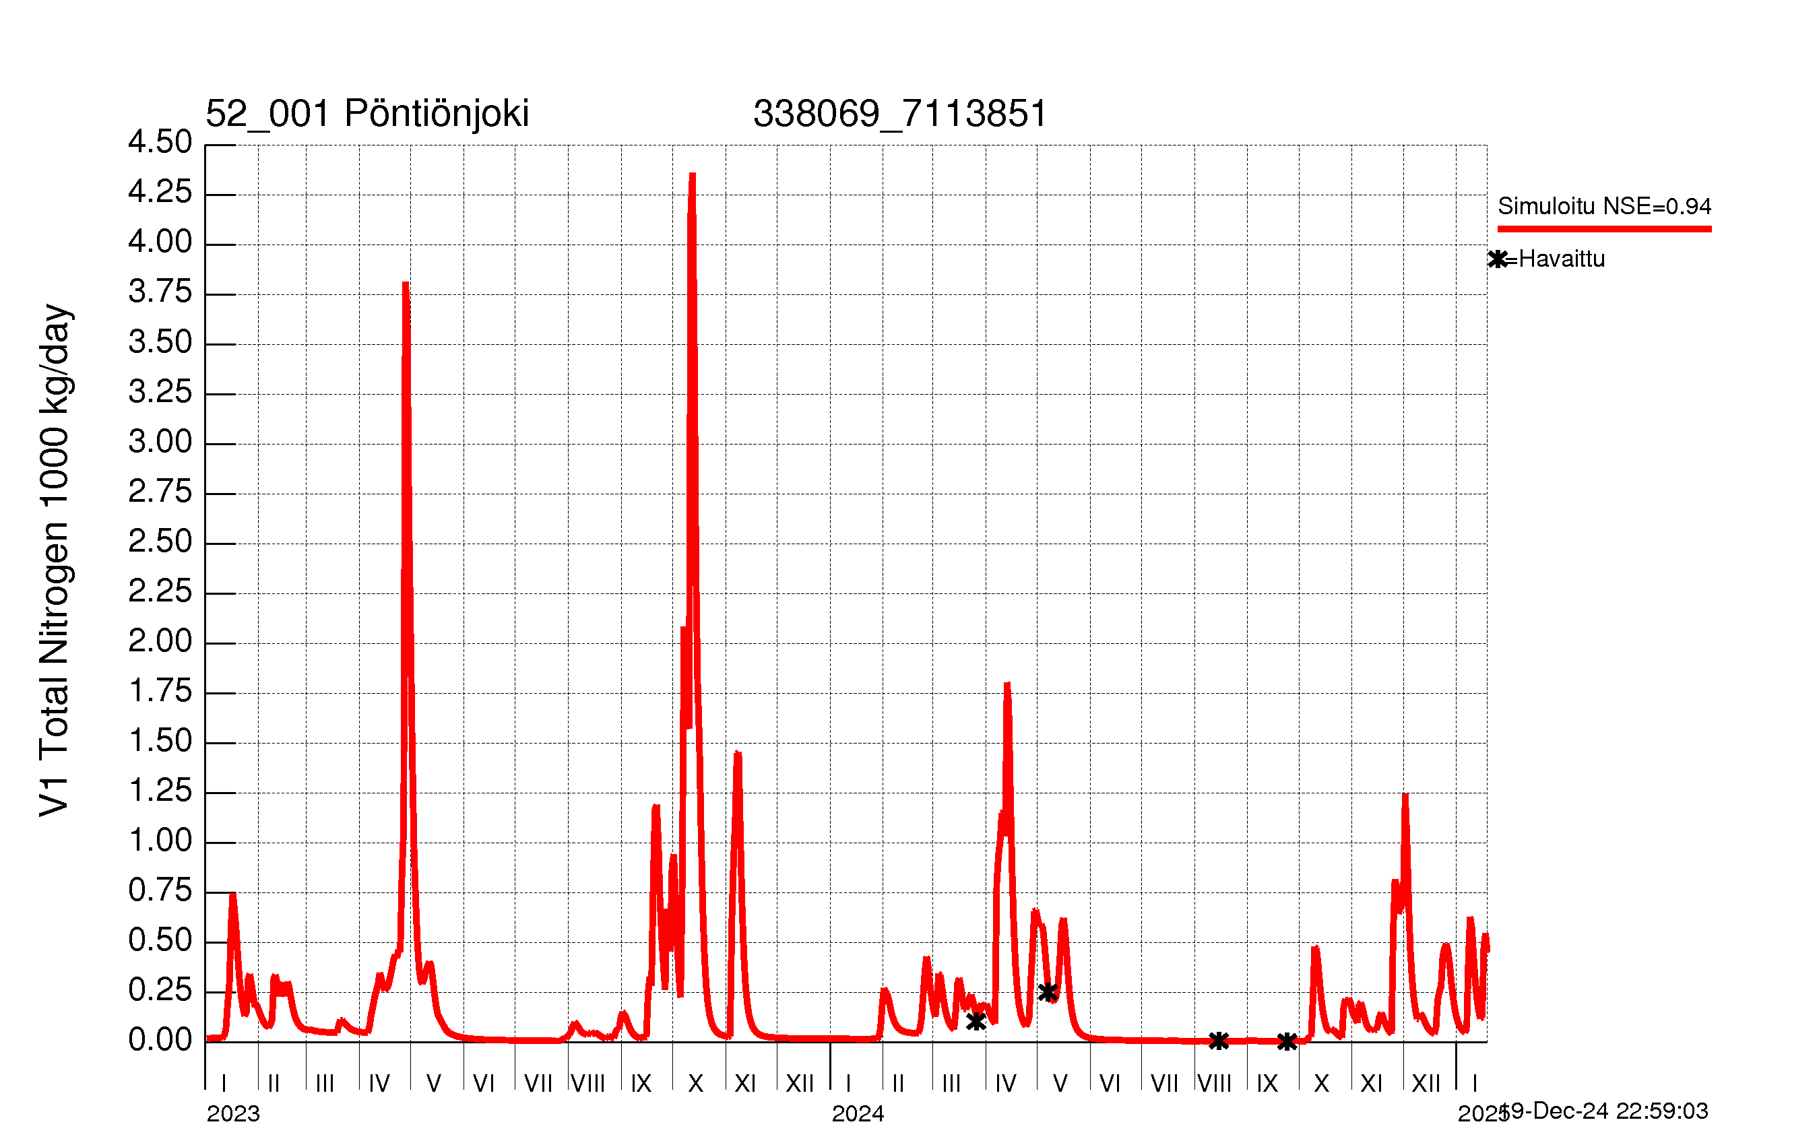1819x1145 pixels.
Task: Click the y-axis value 2.00
Action: pyautogui.click(x=160, y=641)
